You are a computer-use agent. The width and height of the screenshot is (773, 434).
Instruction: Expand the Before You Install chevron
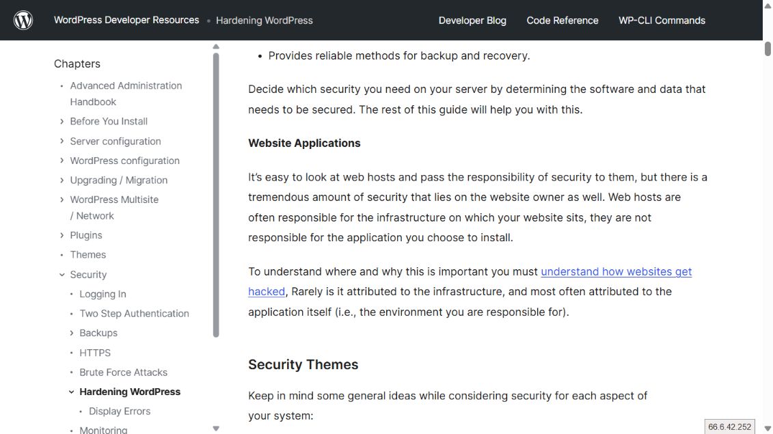tap(62, 122)
